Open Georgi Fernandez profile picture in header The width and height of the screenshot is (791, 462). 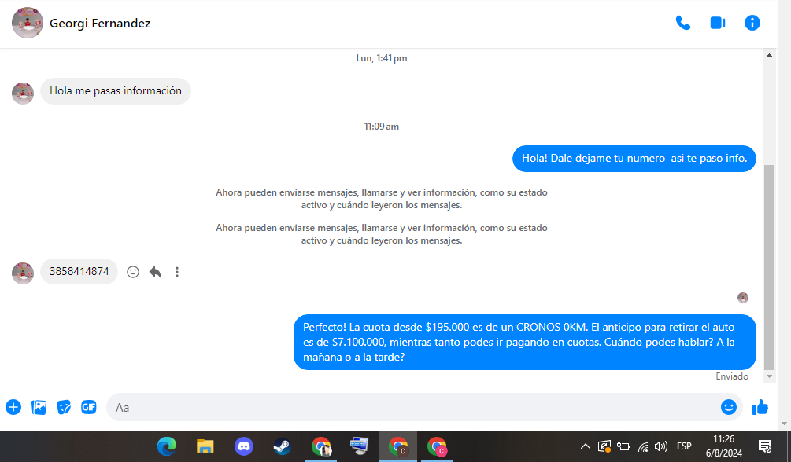pyautogui.click(x=28, y=23)
